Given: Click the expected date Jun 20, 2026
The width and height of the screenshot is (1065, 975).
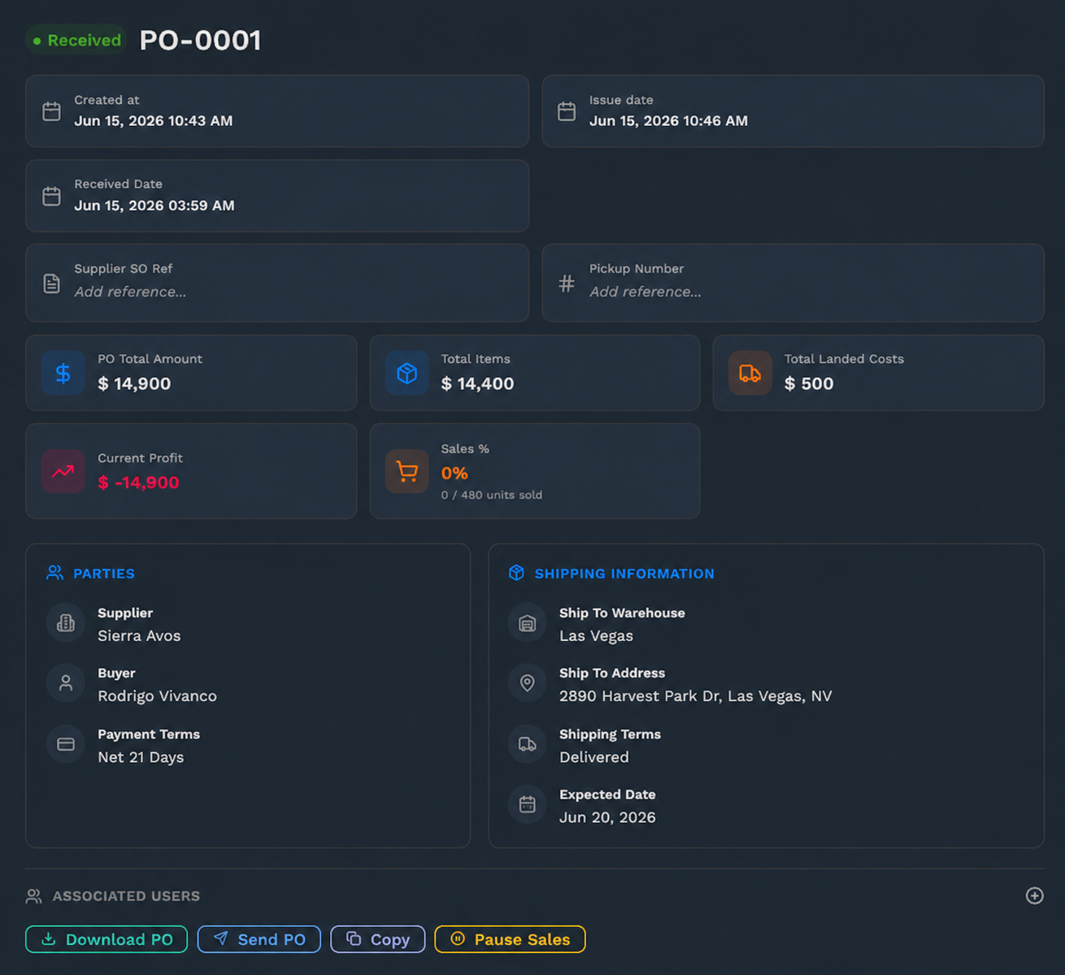Looking at the screenshot, I should (607, 817).
